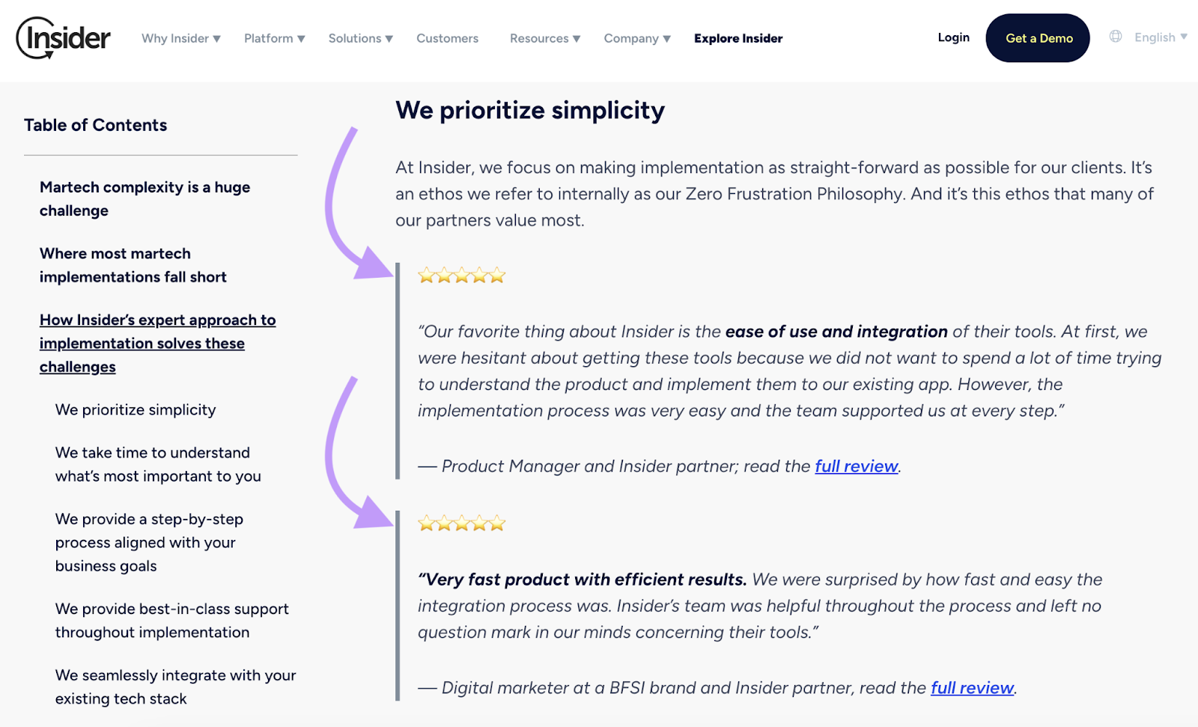Click the globe language icon
The width and height of the screenshot is (1198, 727).
click(x=1115, y=36)
